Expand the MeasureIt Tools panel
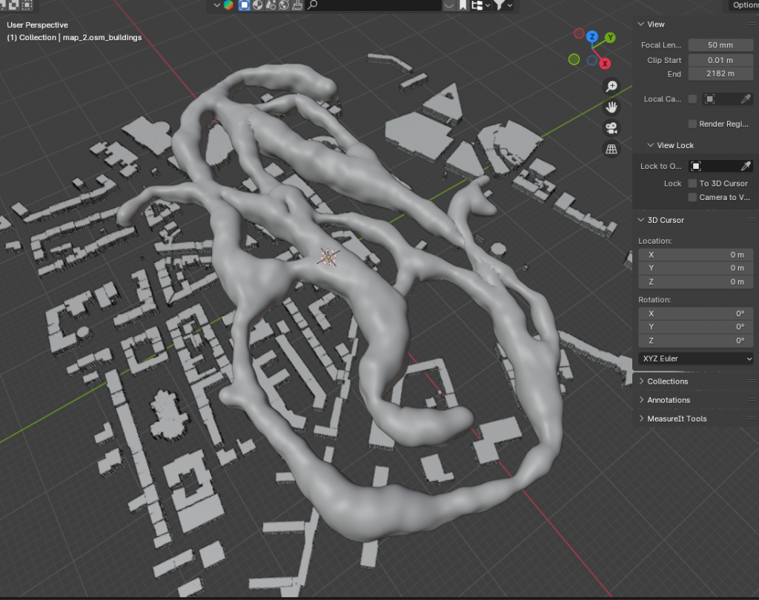The height and width of the screenshot is (600, 759). coord(676,419)
